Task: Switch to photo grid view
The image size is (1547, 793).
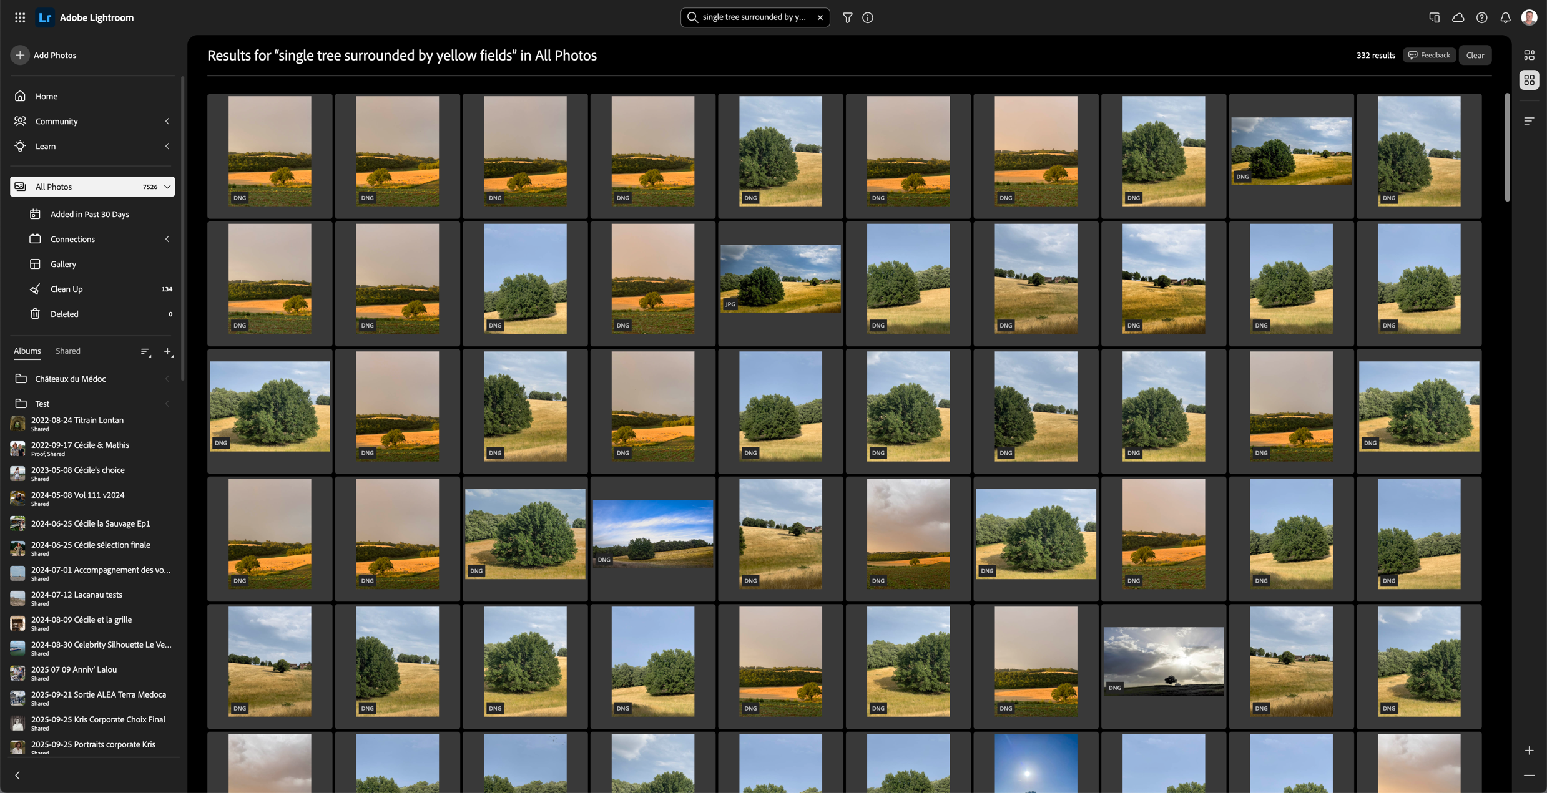Action: (1529, 55)
